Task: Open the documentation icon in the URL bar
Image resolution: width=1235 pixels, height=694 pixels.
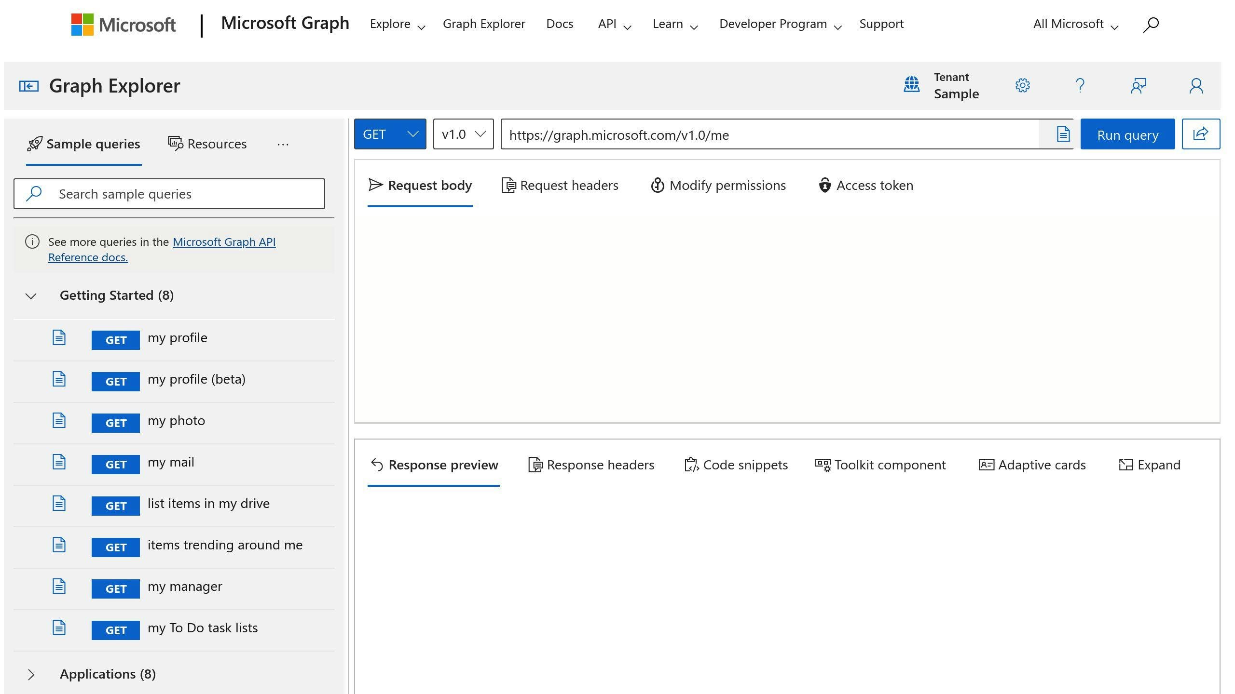Action: coord(1063,134)
